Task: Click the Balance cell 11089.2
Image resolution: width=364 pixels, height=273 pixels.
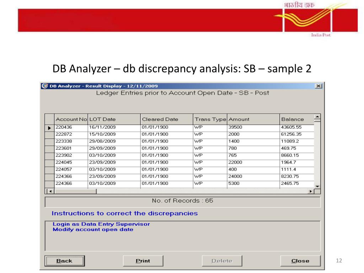Action: 297,141
